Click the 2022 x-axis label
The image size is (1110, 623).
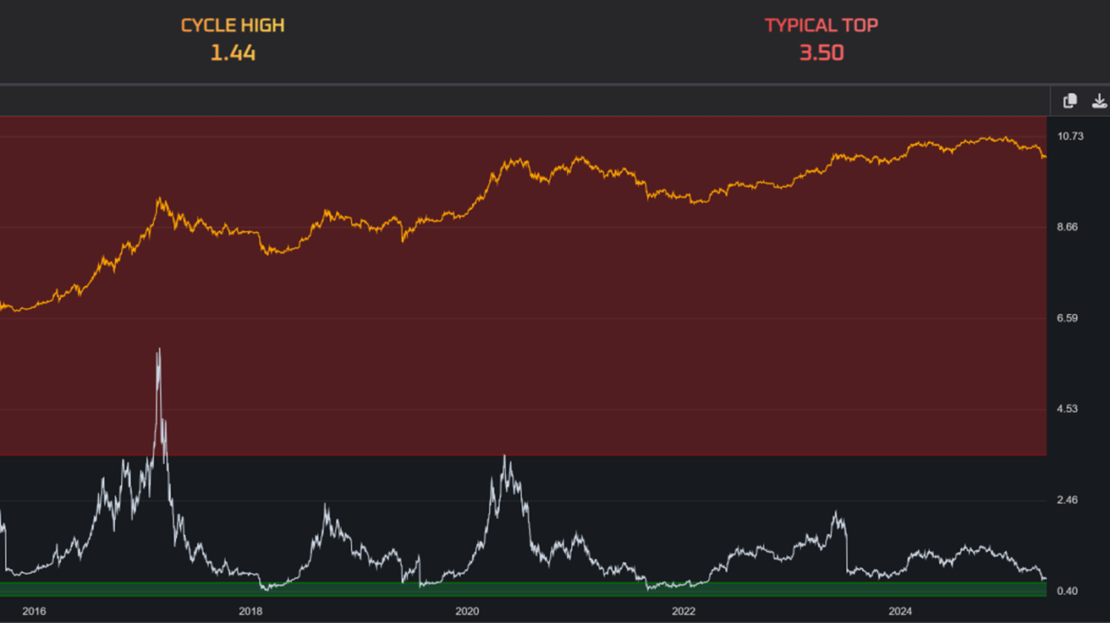(x=684, y=611)
